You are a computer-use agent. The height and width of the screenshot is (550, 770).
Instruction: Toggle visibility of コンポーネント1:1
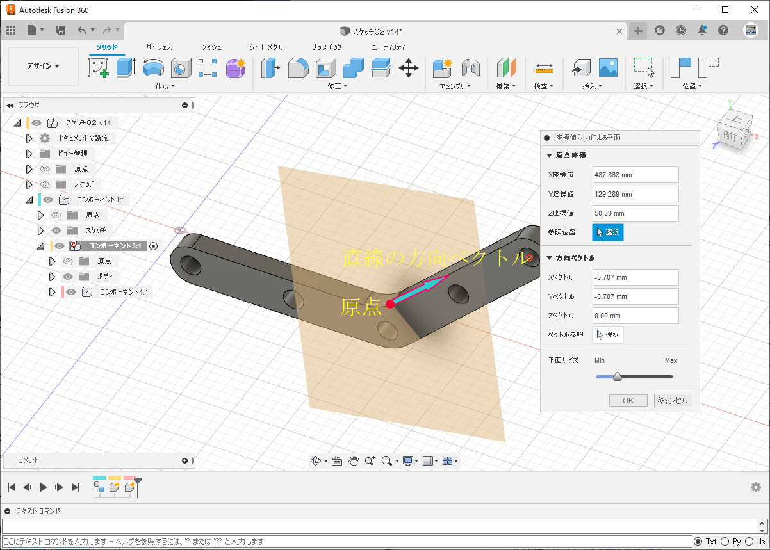(x=49, y=200)
